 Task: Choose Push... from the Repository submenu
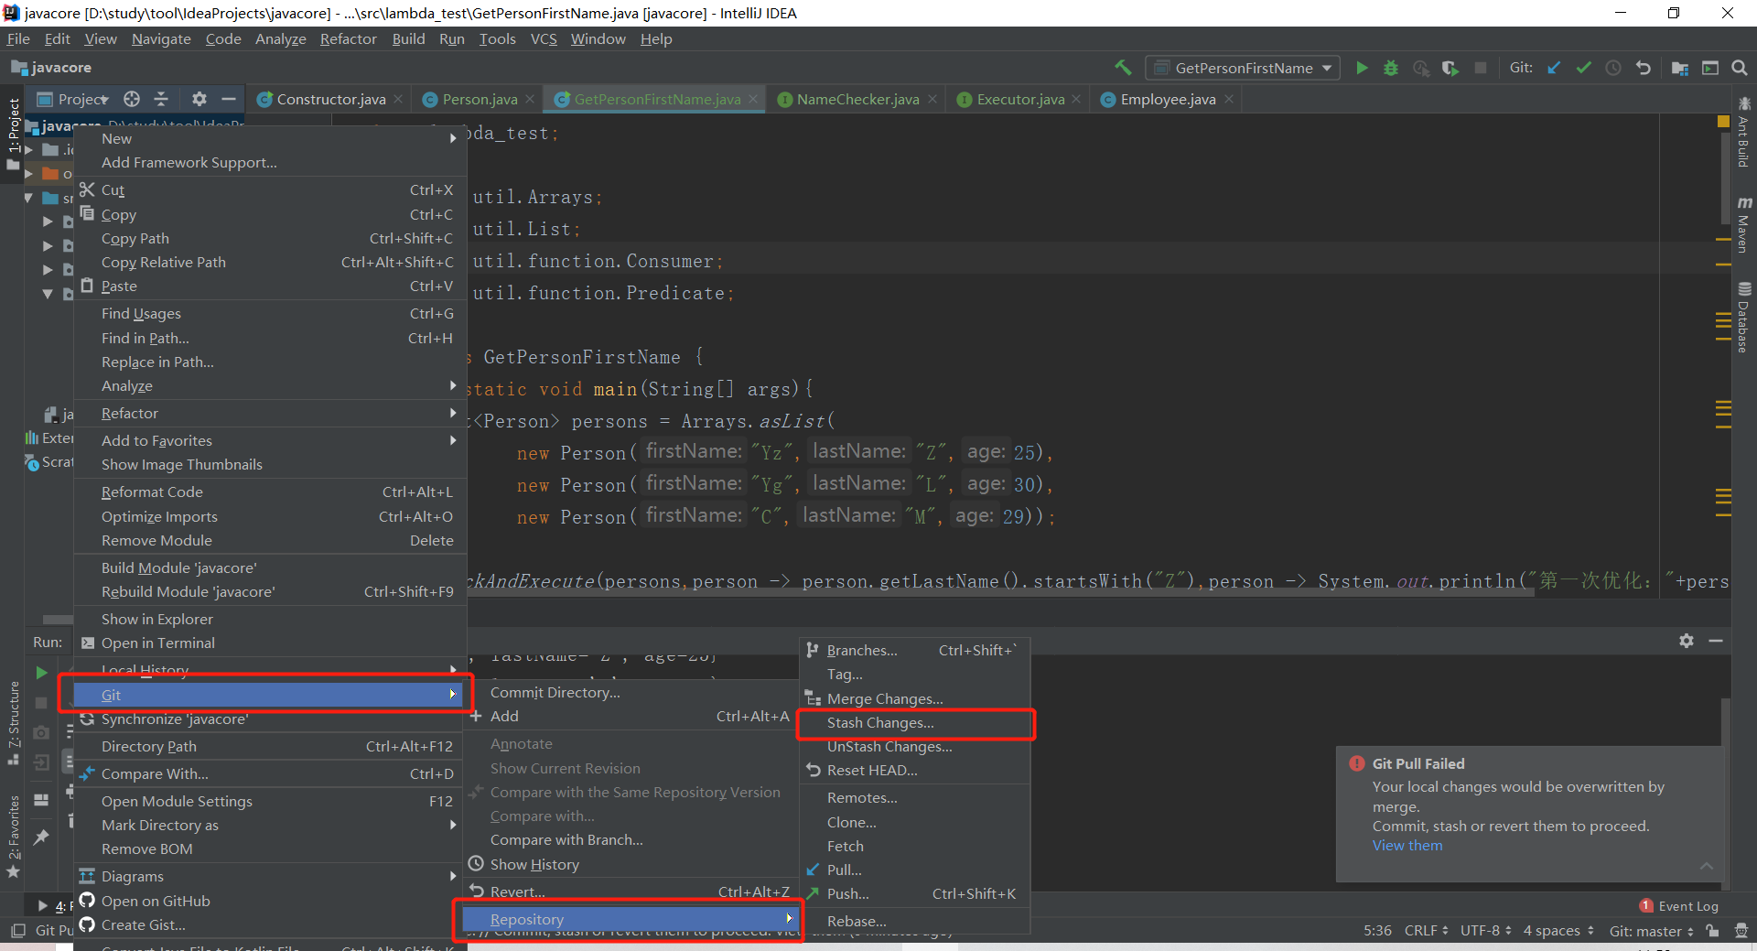point(915,893)
